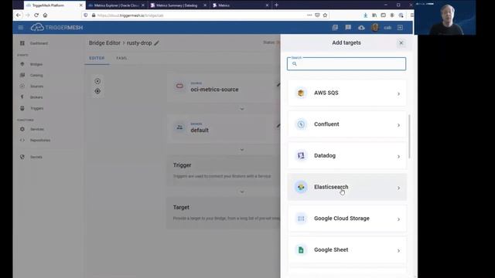Image resolution: width=495 pixels, height=278 pixels.
Task: Pick the Elasticsearch target
Action: [x=347, y=187]
